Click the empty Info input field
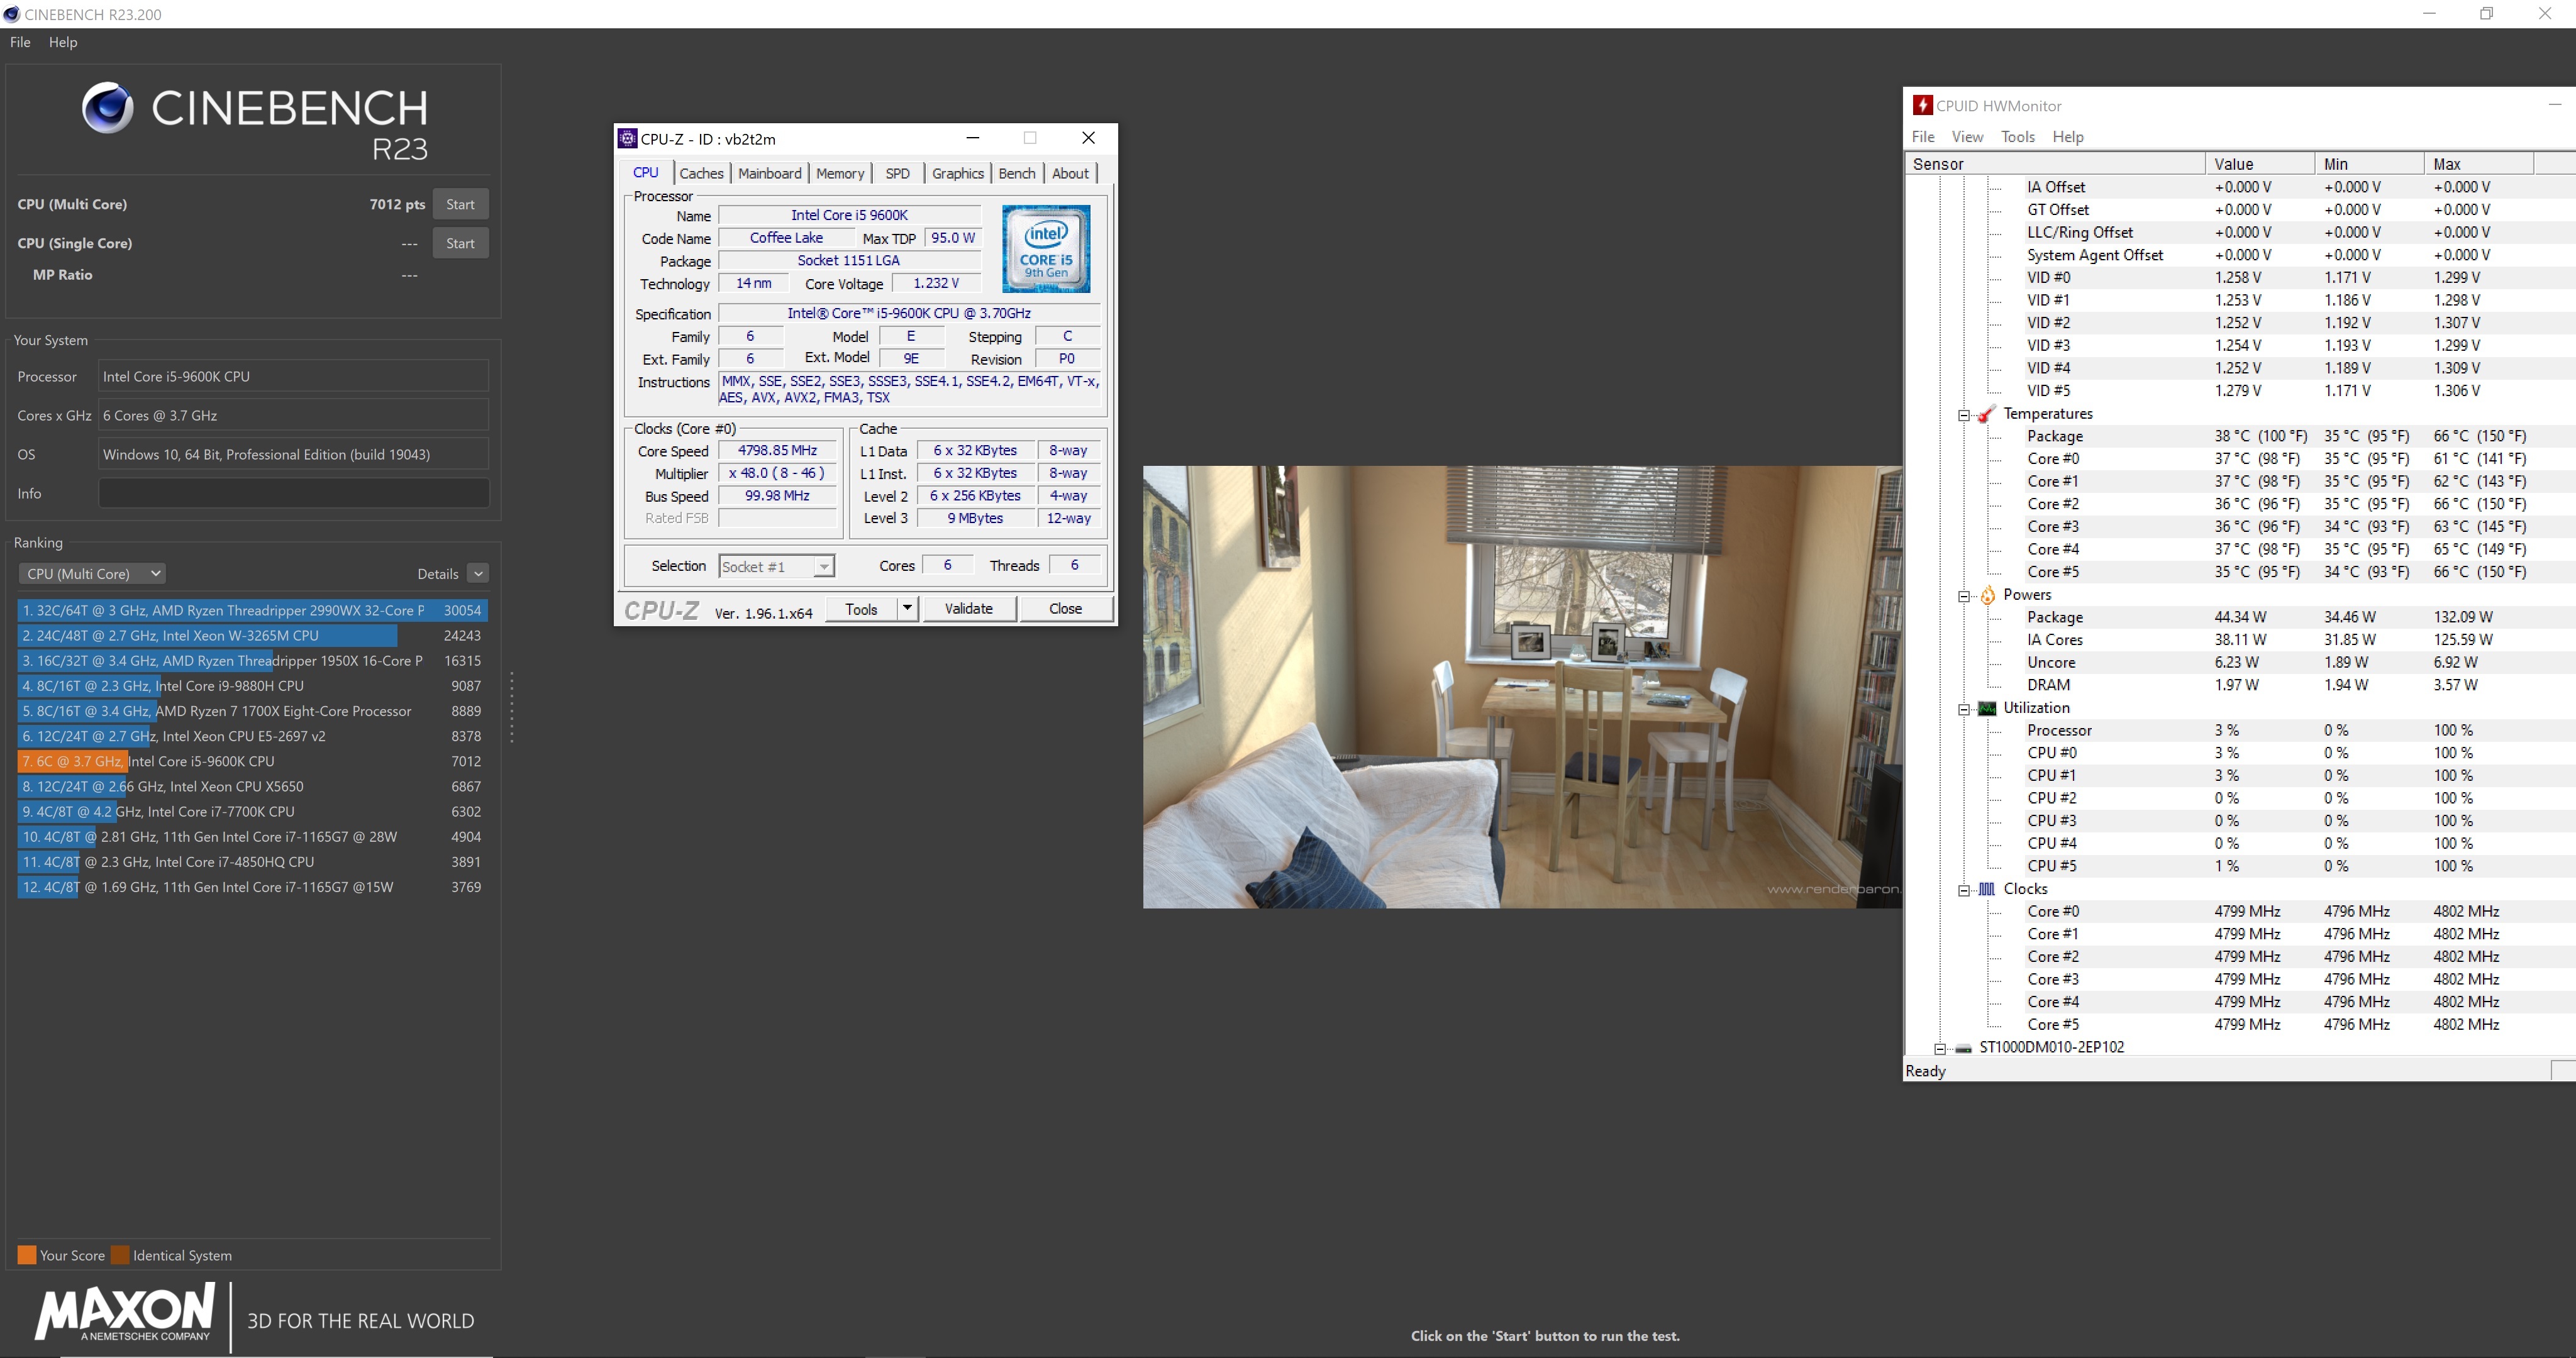The image size is (2576, 1358). coord(293,493)
